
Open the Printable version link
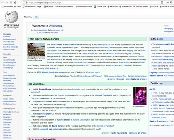point(9,104)
